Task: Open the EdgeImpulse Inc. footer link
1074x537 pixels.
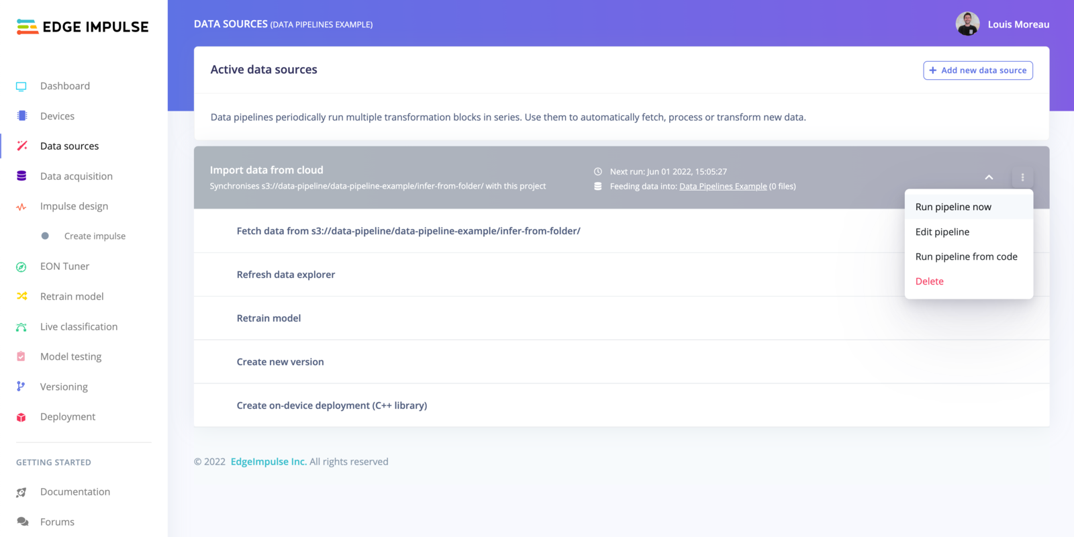Action: point(268,462)
